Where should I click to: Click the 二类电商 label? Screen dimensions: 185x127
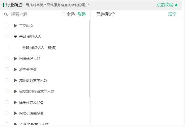[x=26, y=26]
